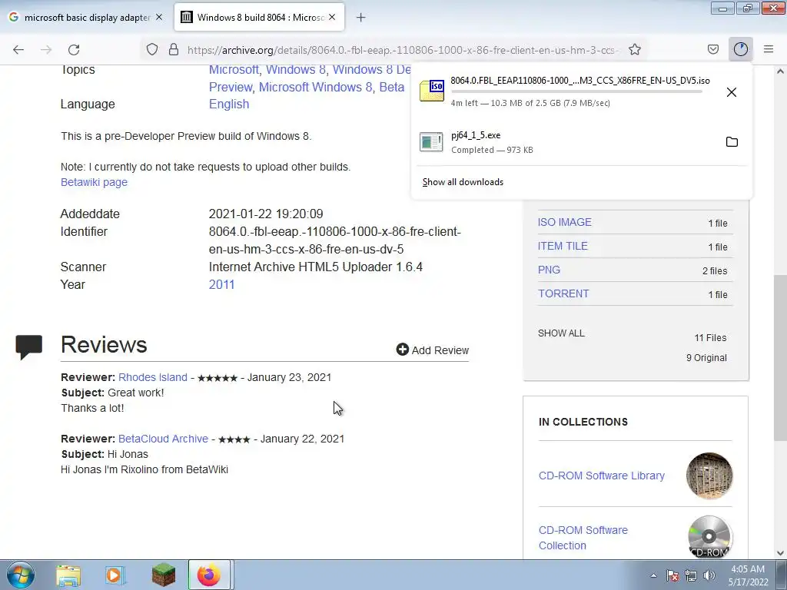The image size is (787, 590).
Task: Open the Windows Start menu
Action: tap(21, 575)
